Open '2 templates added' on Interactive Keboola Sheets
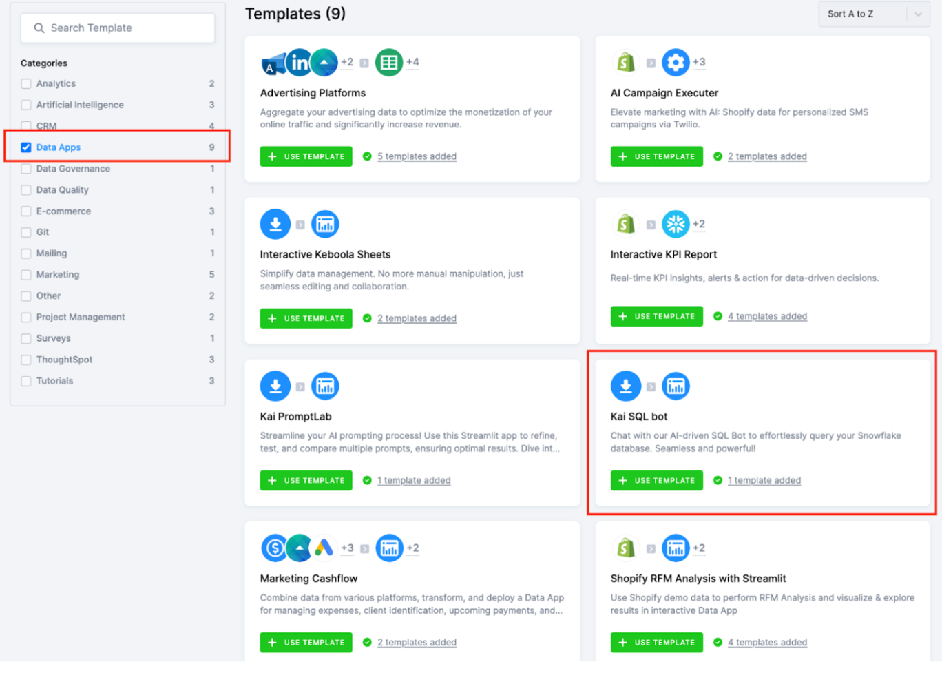 point(417,318)
